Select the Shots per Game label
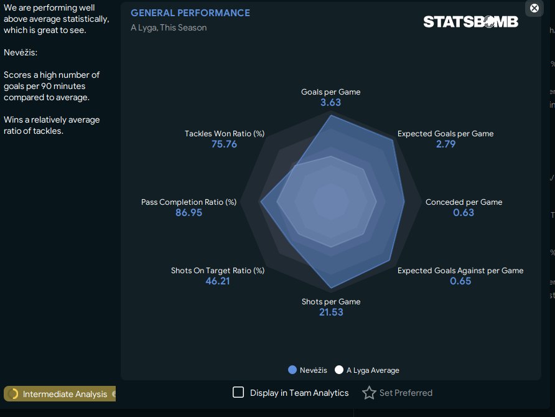The image size is (555, 417). point(331,302)
